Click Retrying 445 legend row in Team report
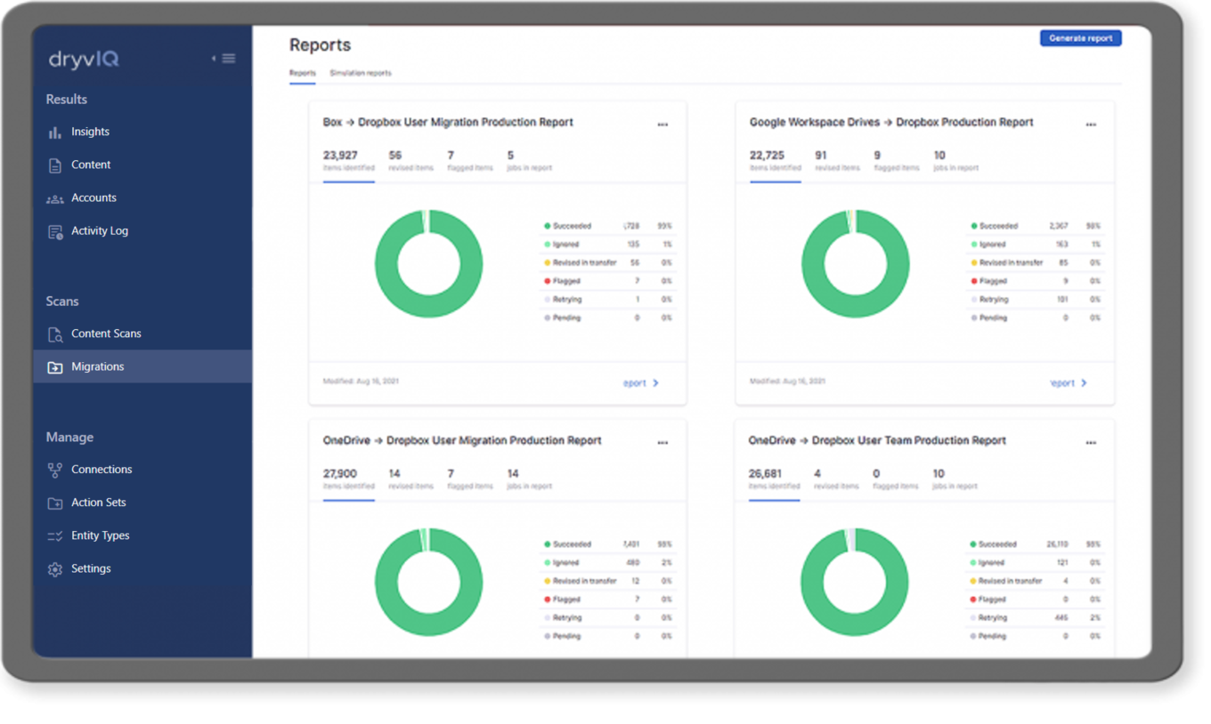Screen dimensions: 1211x724 pos(1036,617)
